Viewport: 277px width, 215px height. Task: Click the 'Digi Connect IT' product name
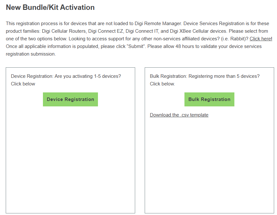coord(142,31)
